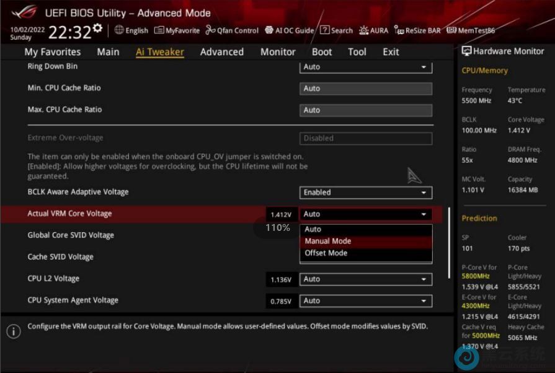
Task: Open the CPU System Agent Voltage dropdown
Action: [365, 301]
